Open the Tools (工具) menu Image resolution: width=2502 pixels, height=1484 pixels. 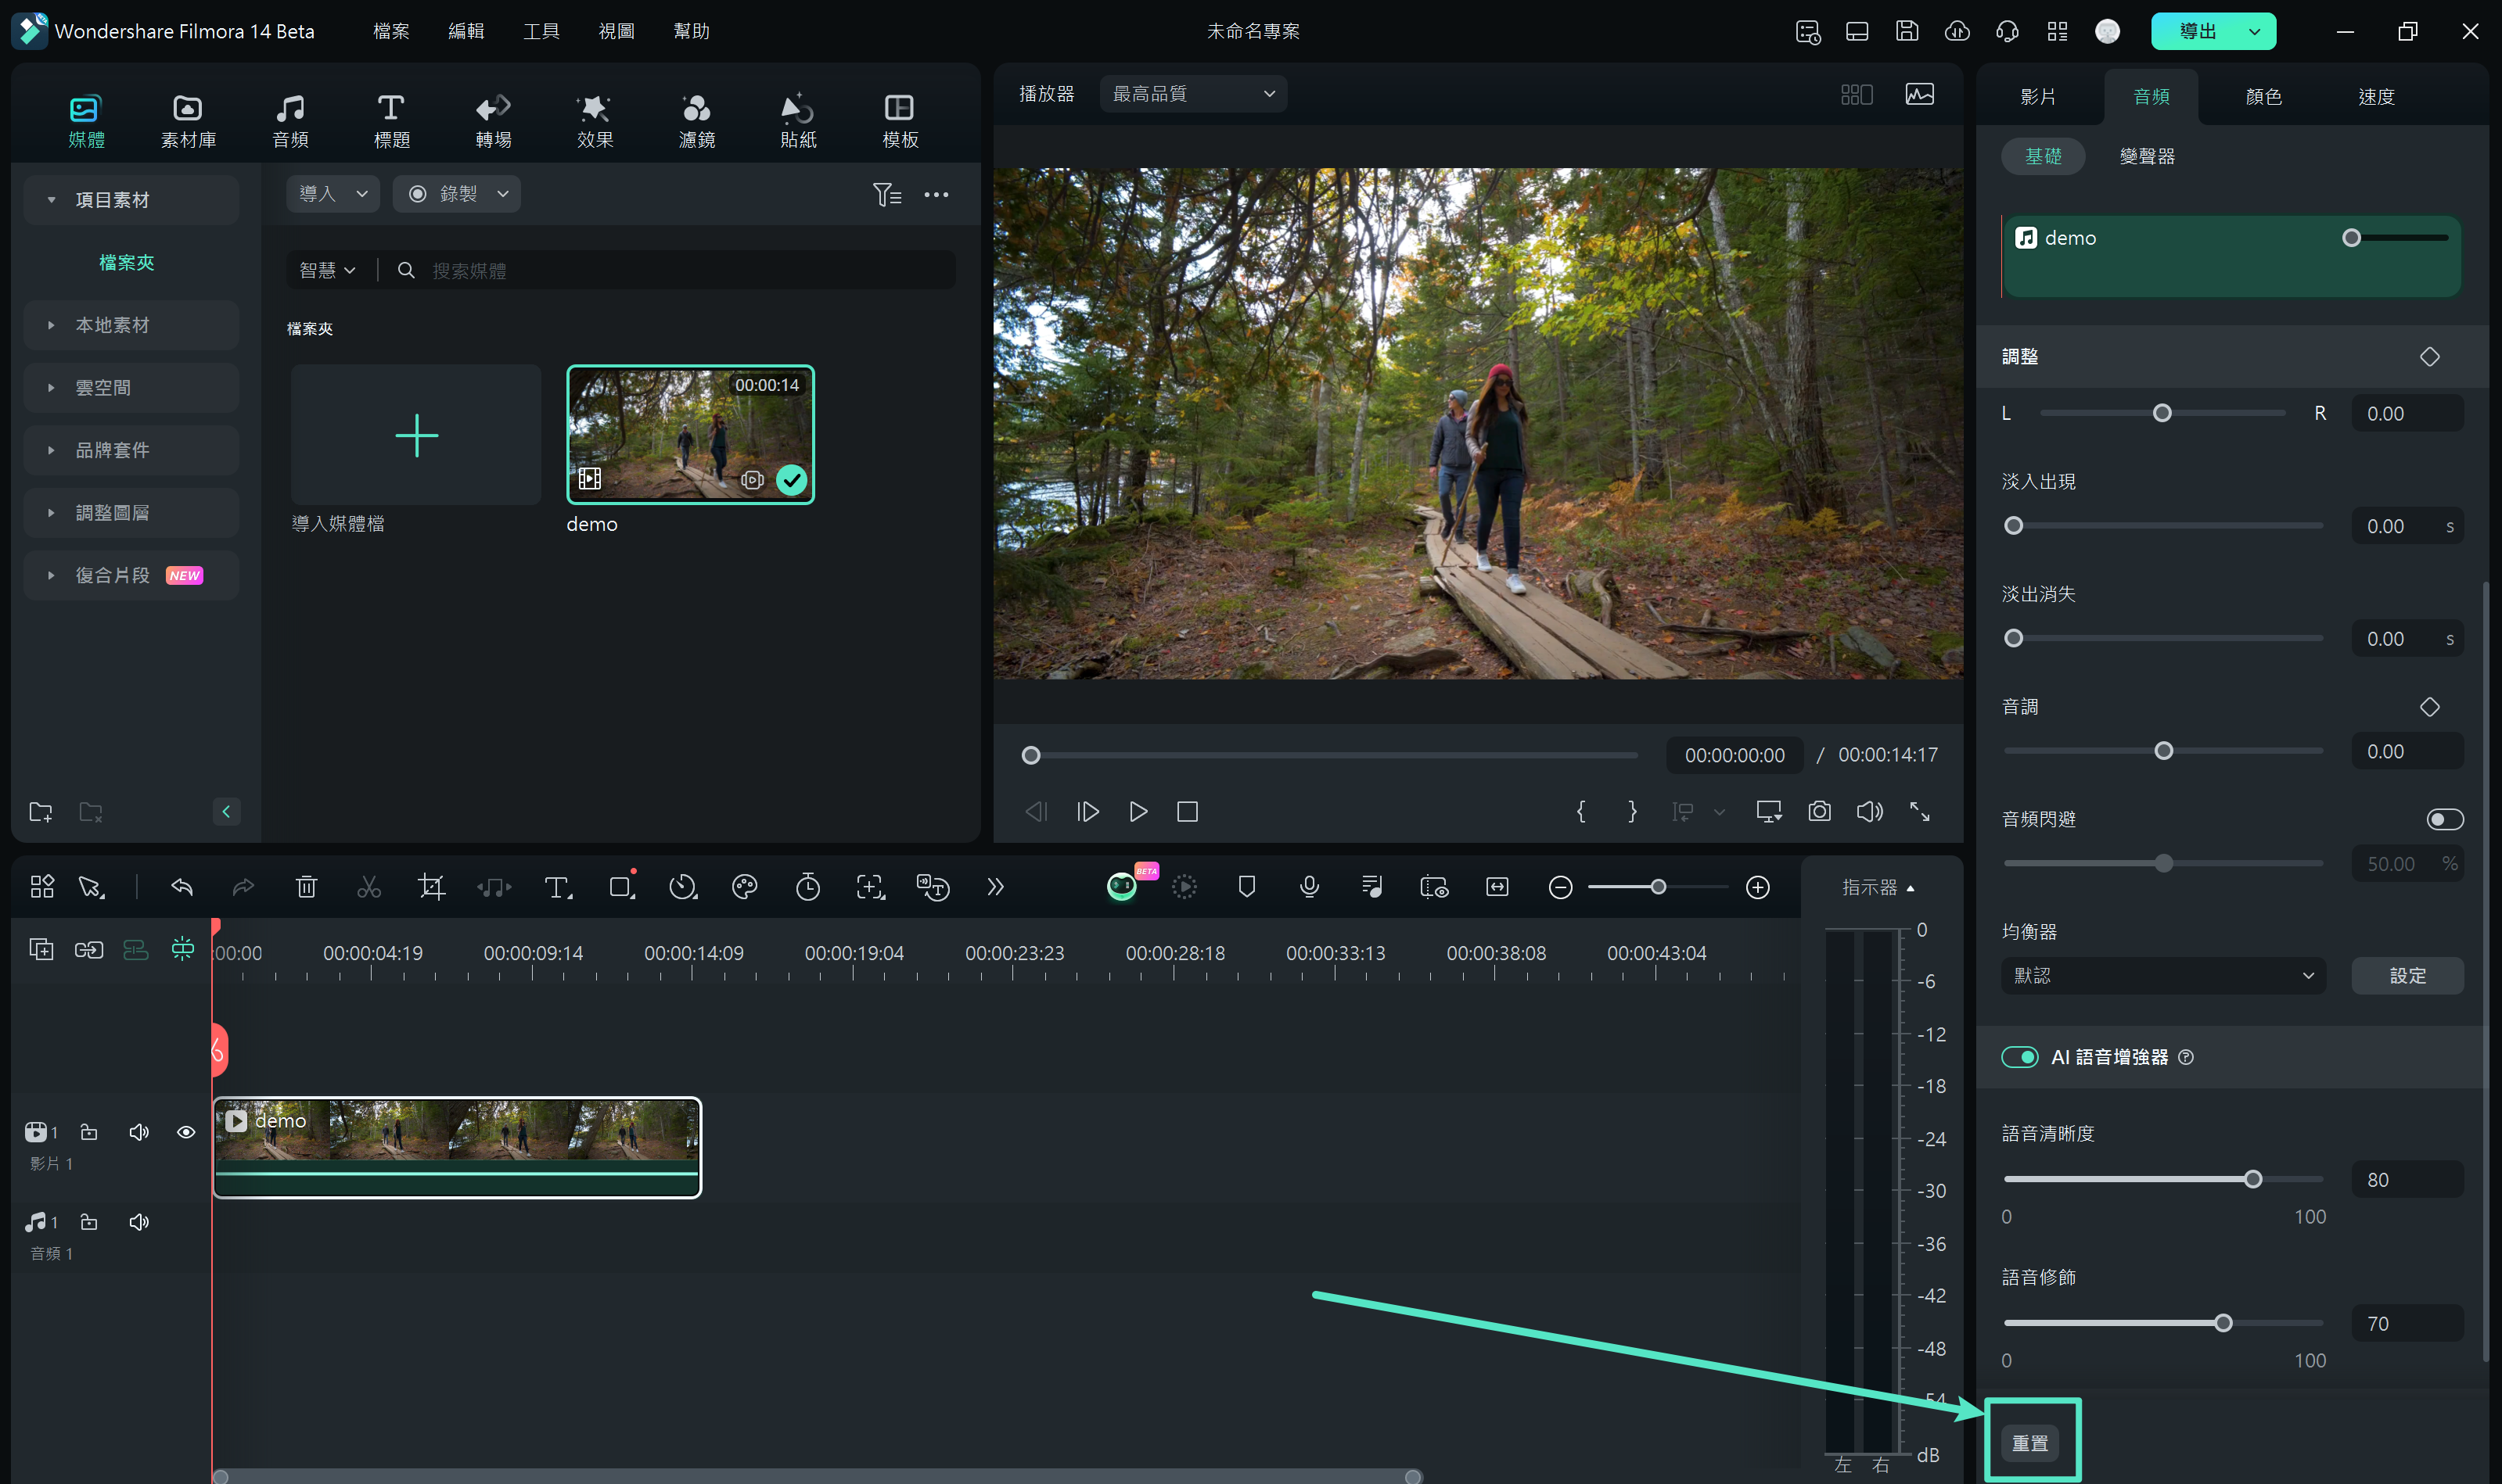541,31
